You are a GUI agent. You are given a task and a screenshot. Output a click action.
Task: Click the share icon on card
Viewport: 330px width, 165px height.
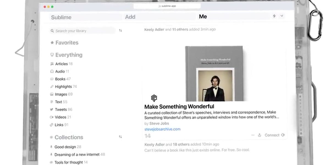click(259, 135)
